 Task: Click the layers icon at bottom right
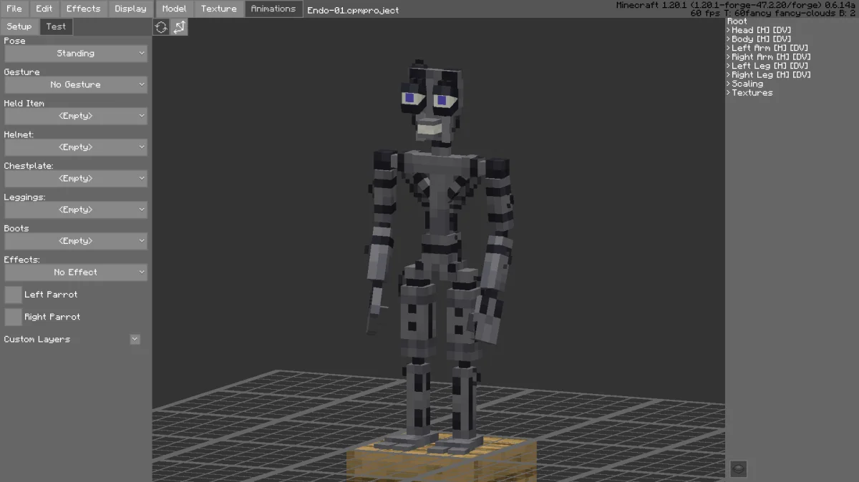tap(739, 469)
